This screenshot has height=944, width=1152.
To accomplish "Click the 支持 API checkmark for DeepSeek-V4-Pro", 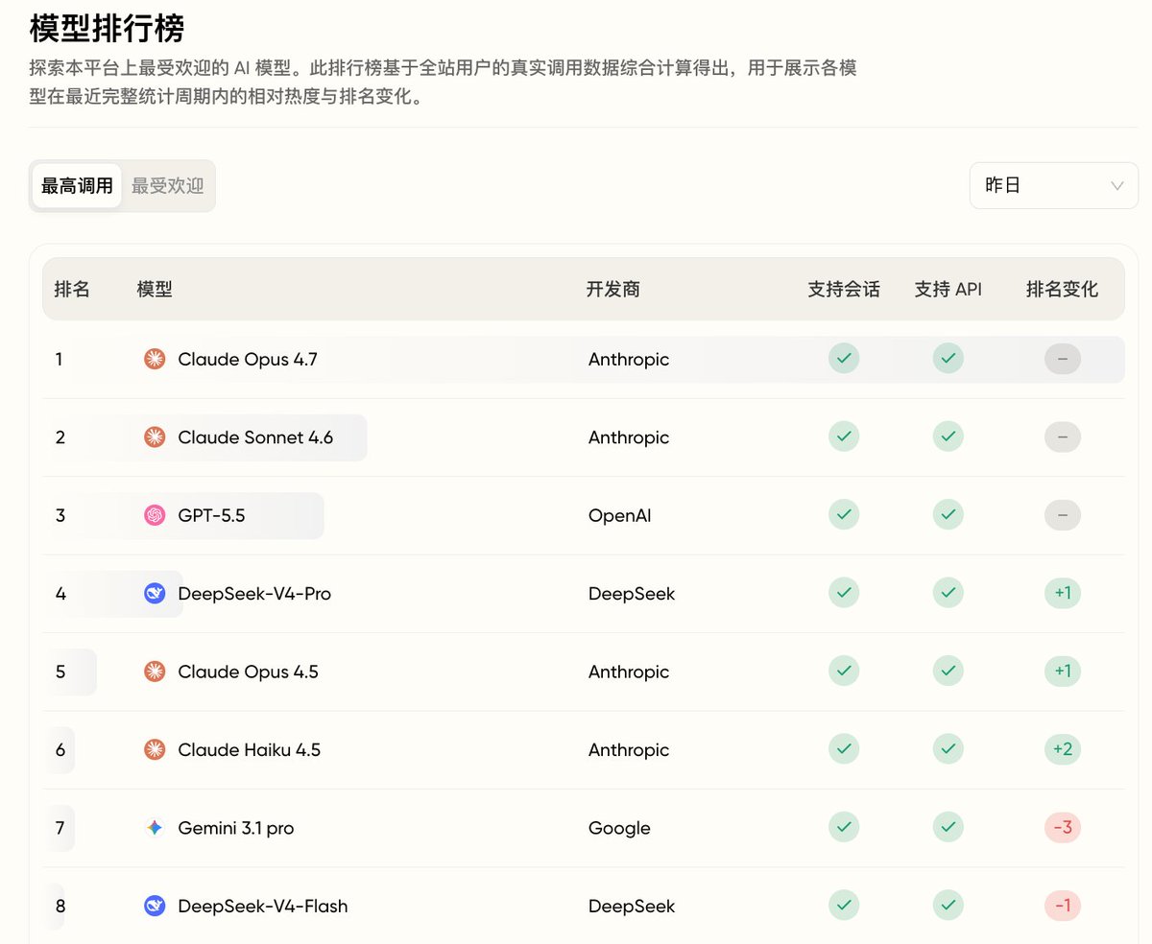I will click(948, 594).
